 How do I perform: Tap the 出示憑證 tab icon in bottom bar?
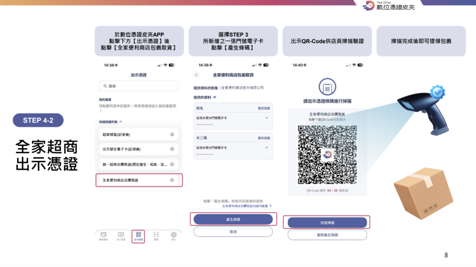pyautogui.click(x=139, y=236)
